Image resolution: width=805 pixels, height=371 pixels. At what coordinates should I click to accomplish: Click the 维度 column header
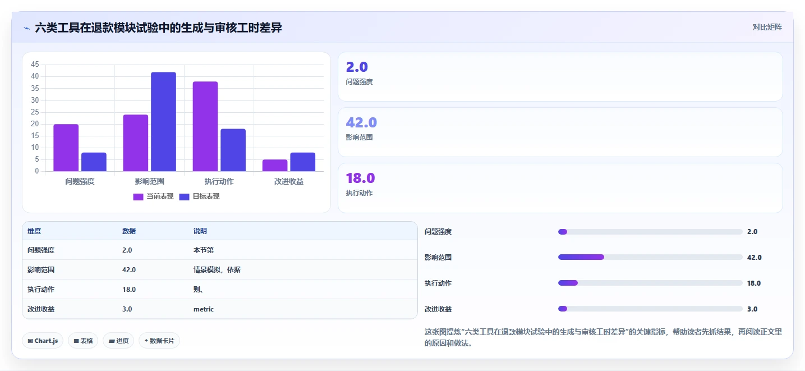[34, 231]
